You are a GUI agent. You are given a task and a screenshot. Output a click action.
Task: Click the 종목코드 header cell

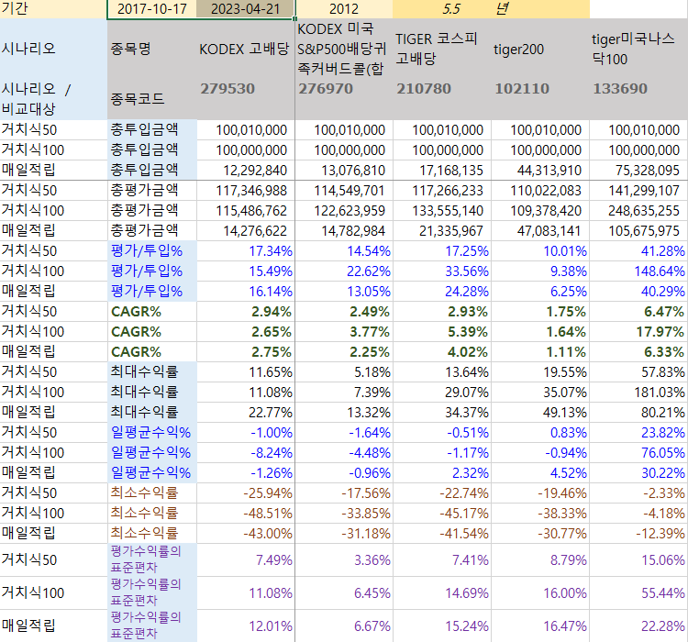(151, 99)
